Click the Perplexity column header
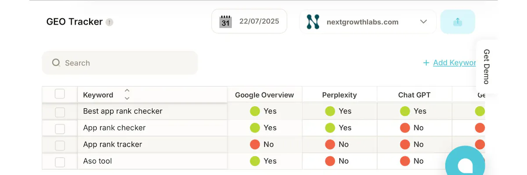 click(339, 95)
